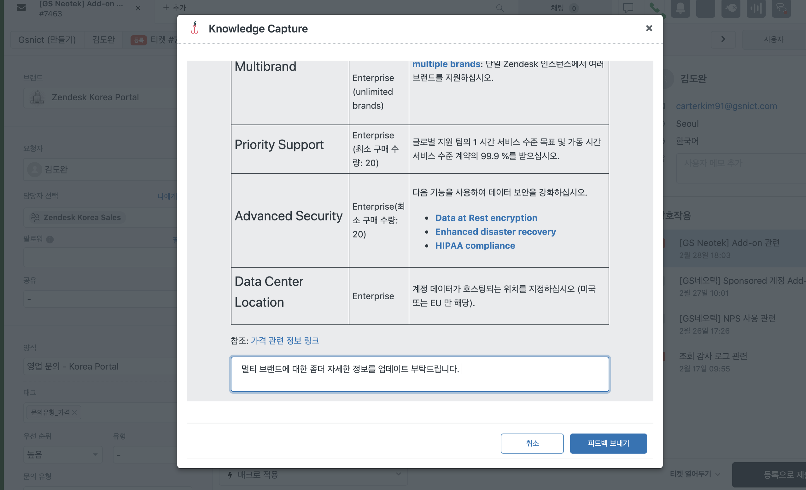This screenshot has width=806, height=490.
Task: Open the 티켓 열어두기 dropdown
Action: point(695,474)
